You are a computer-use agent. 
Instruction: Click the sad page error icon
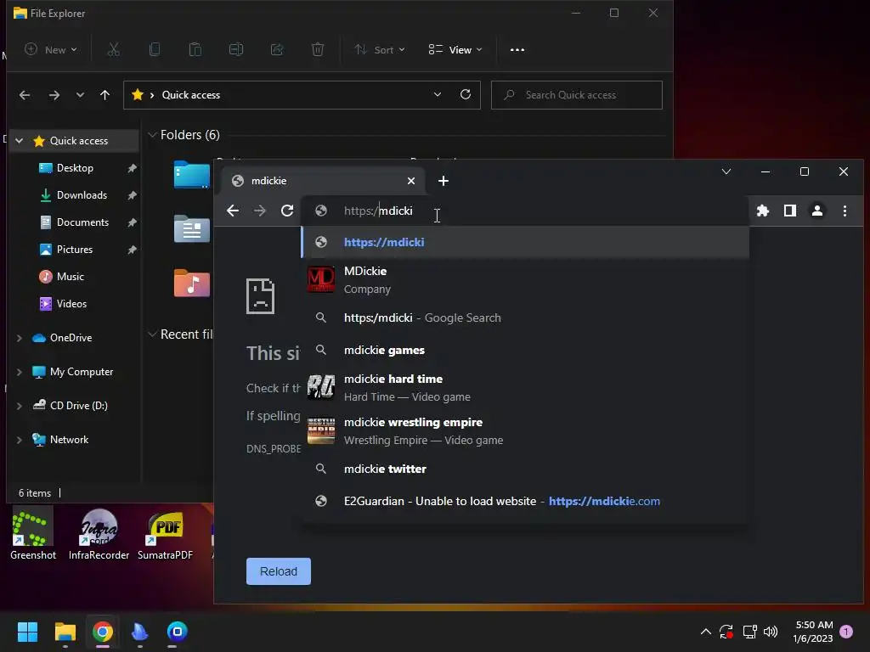[260, 296]
